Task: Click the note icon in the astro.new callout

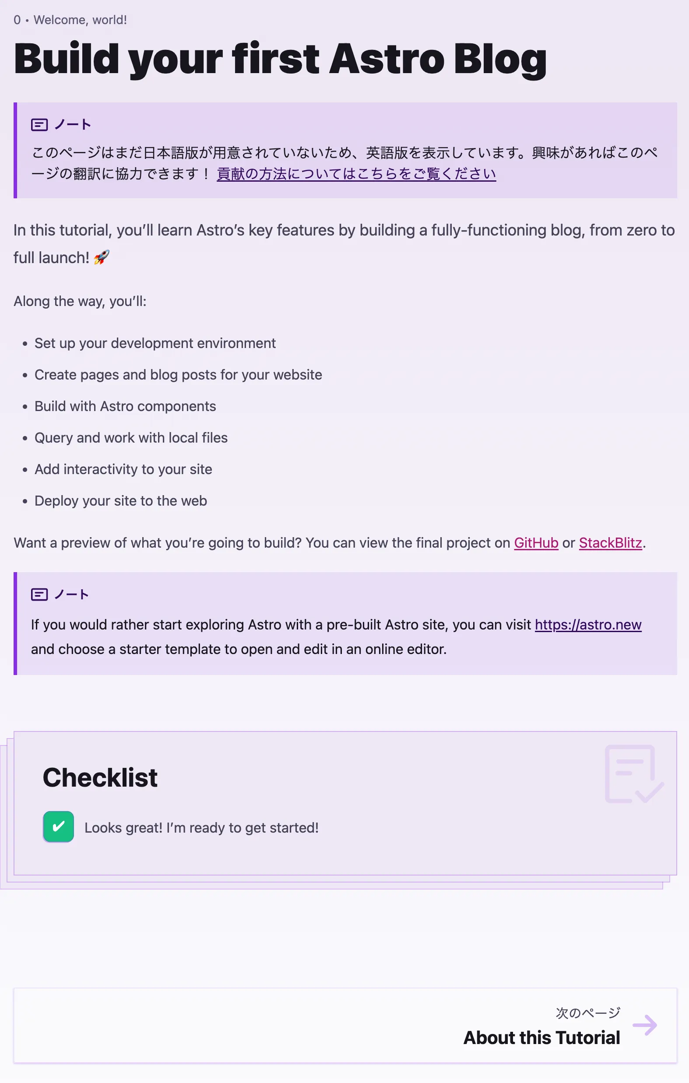Action: (39, 594)
